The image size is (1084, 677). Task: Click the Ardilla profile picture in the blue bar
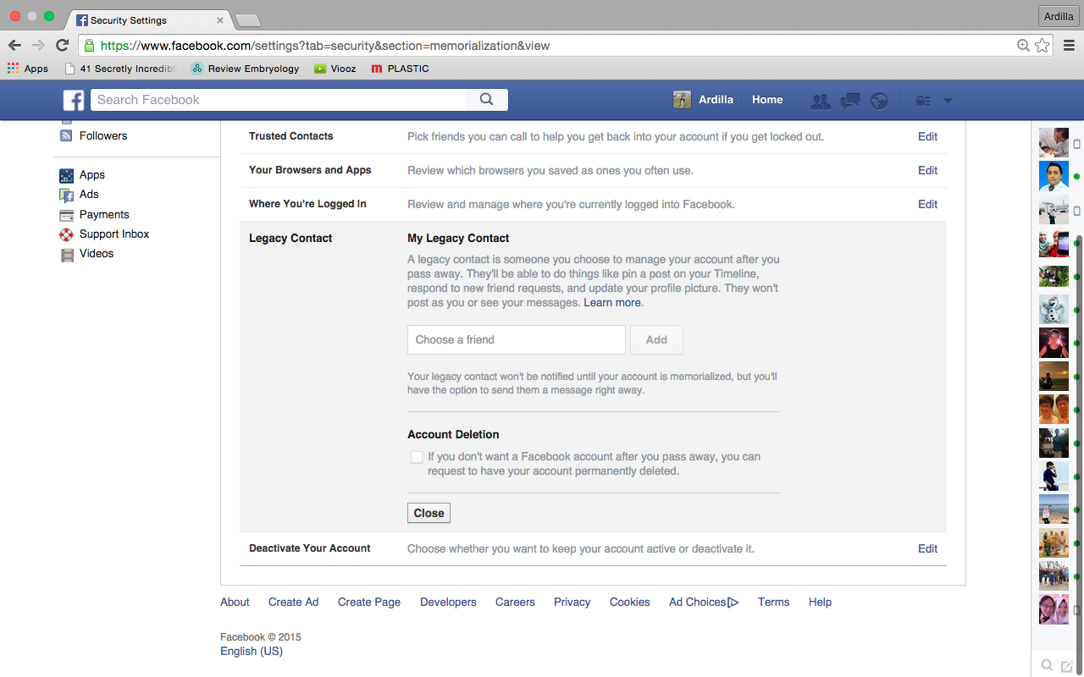tap(682, 100)
